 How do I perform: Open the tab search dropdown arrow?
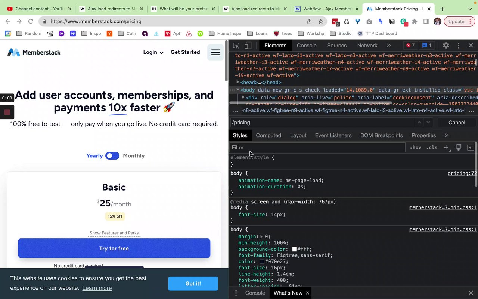pos(470,9)
